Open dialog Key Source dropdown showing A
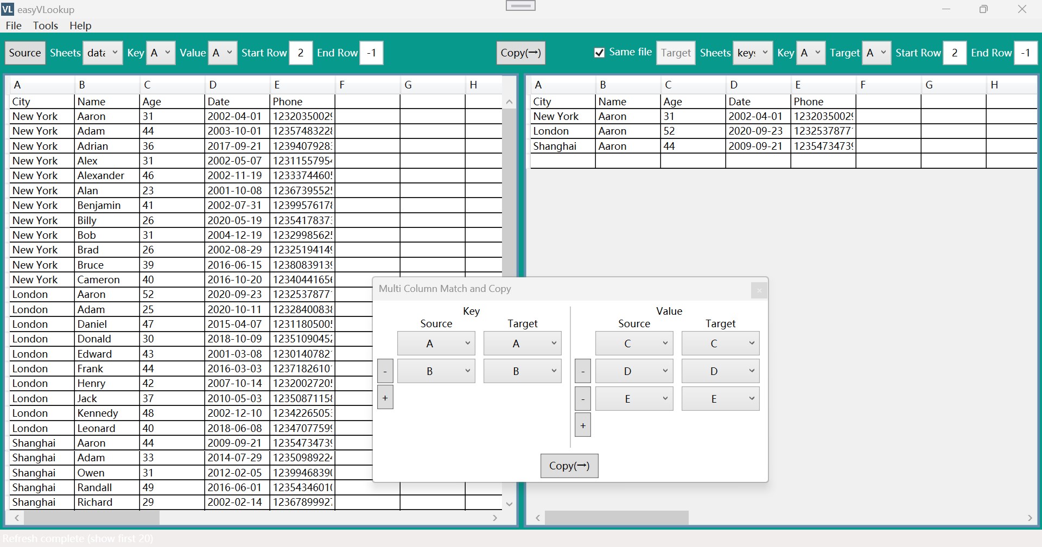Screen dimensions: 1042x547 click(436, 344)
